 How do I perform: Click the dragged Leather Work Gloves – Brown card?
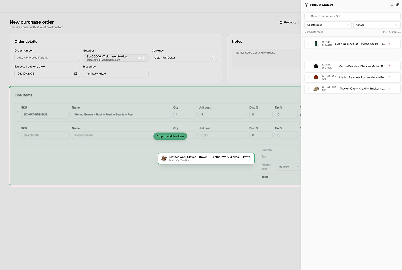pyautogui.click(x=206, y=158)
